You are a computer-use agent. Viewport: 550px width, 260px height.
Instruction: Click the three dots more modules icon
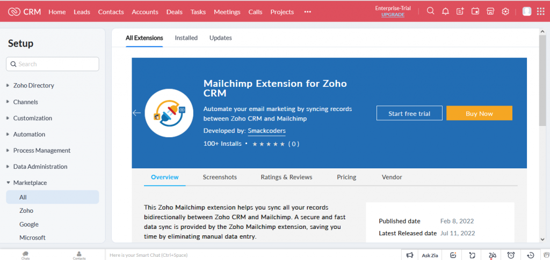pos(308,12)
